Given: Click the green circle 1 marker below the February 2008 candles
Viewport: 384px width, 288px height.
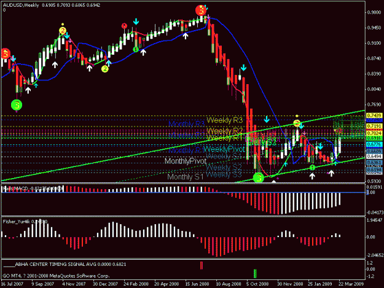Looking at the screenshot, I should (136, 50).
